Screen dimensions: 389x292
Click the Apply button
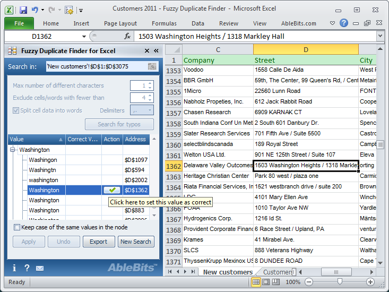[29, 242]
